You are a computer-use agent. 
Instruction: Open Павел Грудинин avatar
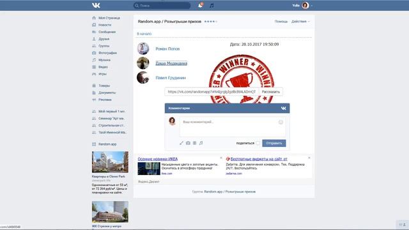point(143,77)
